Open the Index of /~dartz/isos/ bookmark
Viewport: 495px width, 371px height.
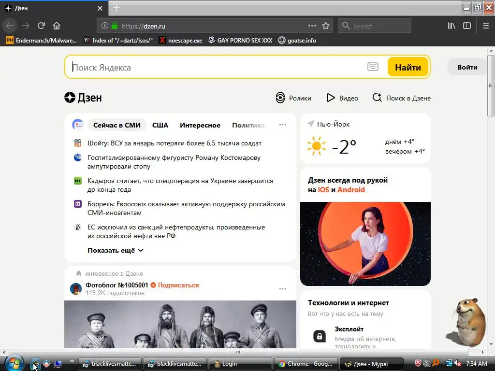pos(118,41)
